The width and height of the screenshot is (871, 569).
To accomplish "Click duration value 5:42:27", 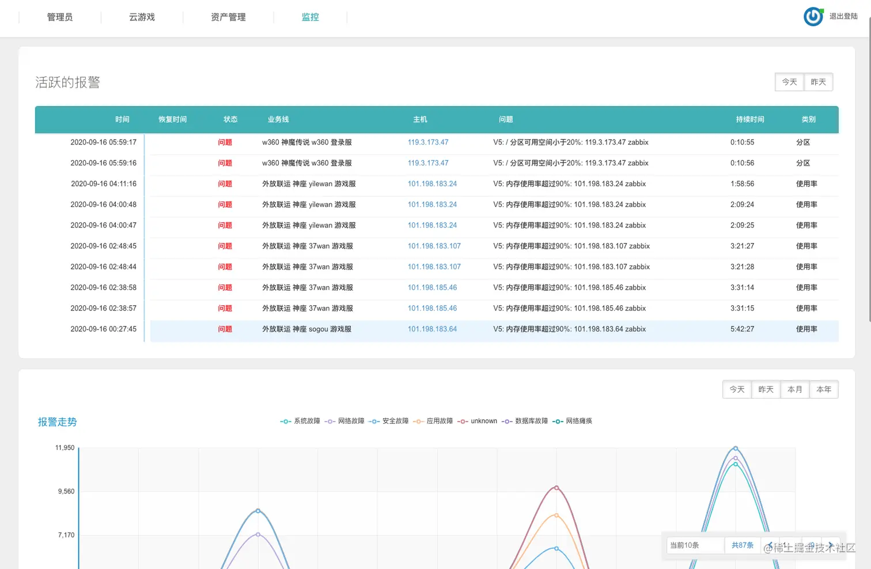I will point(742,329).
